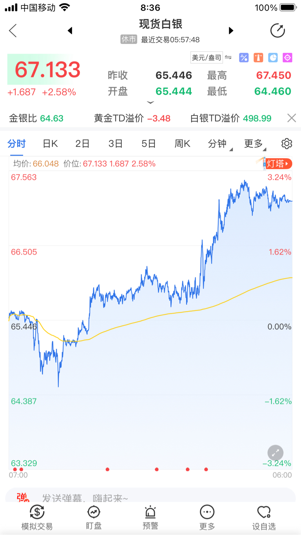Viewport: 301px width, 535px height.
Task: Expand chart to fullscreen
Action: click(x=276, y=453)
